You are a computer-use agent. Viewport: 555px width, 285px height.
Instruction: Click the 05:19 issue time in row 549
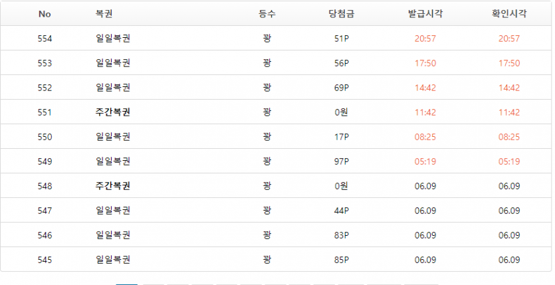425,161
